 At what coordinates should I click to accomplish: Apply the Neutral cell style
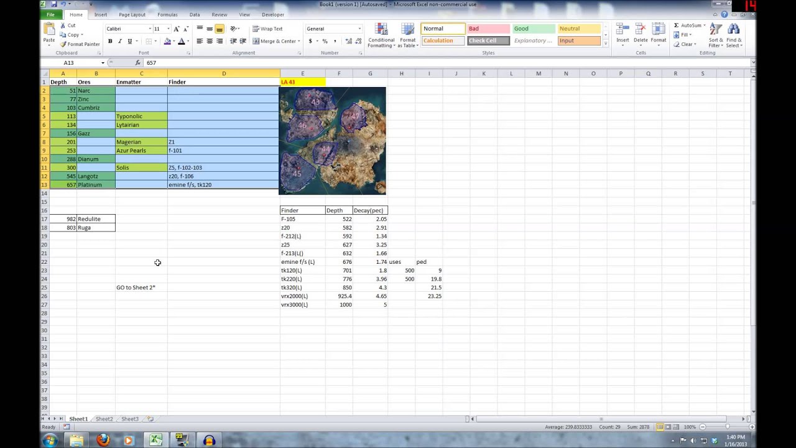tap(579, 29)
